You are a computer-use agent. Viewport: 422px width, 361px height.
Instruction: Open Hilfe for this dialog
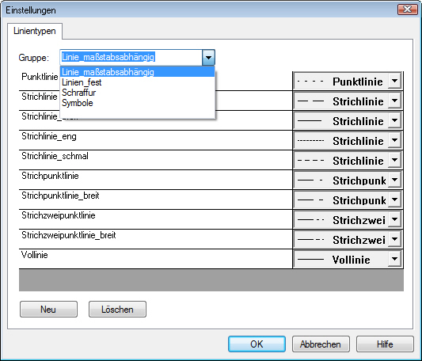pos(385,344)
